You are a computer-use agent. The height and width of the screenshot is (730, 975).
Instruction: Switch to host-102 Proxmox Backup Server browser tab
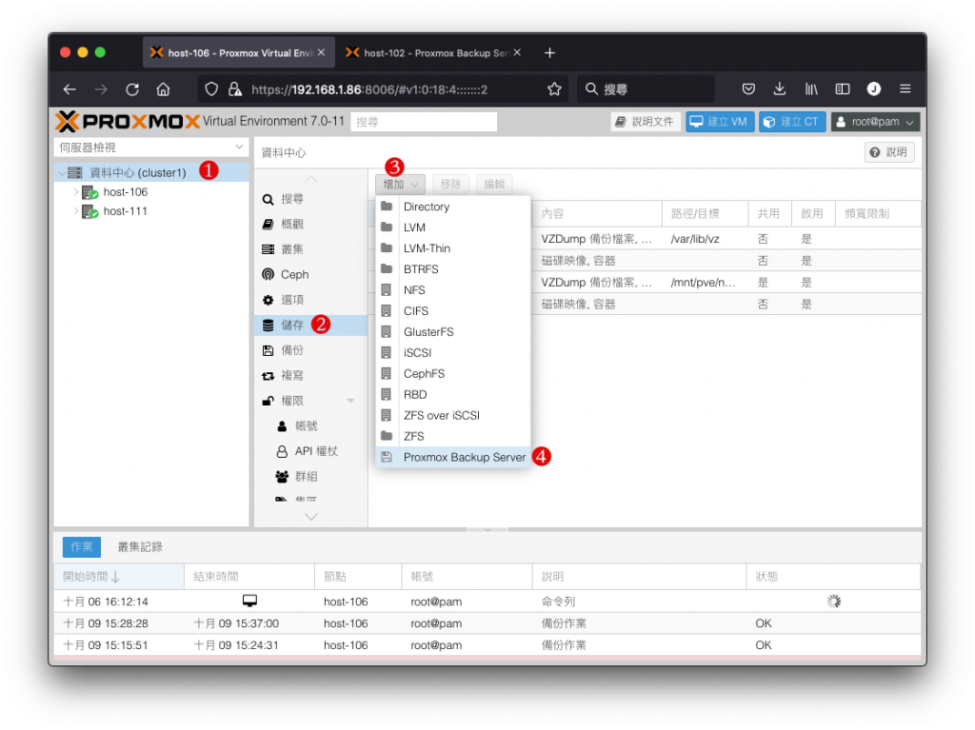tap(433, 53)
